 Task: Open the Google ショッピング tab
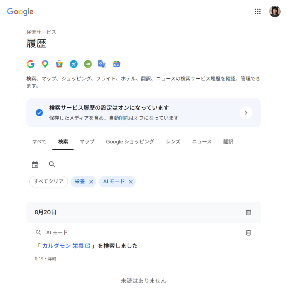click(130, 142)
